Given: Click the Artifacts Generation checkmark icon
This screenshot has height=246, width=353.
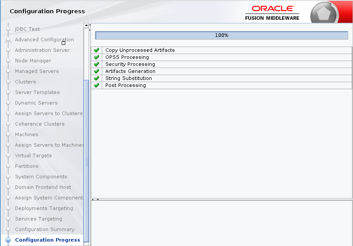Looking at the screenshot, I should [97, 71].
